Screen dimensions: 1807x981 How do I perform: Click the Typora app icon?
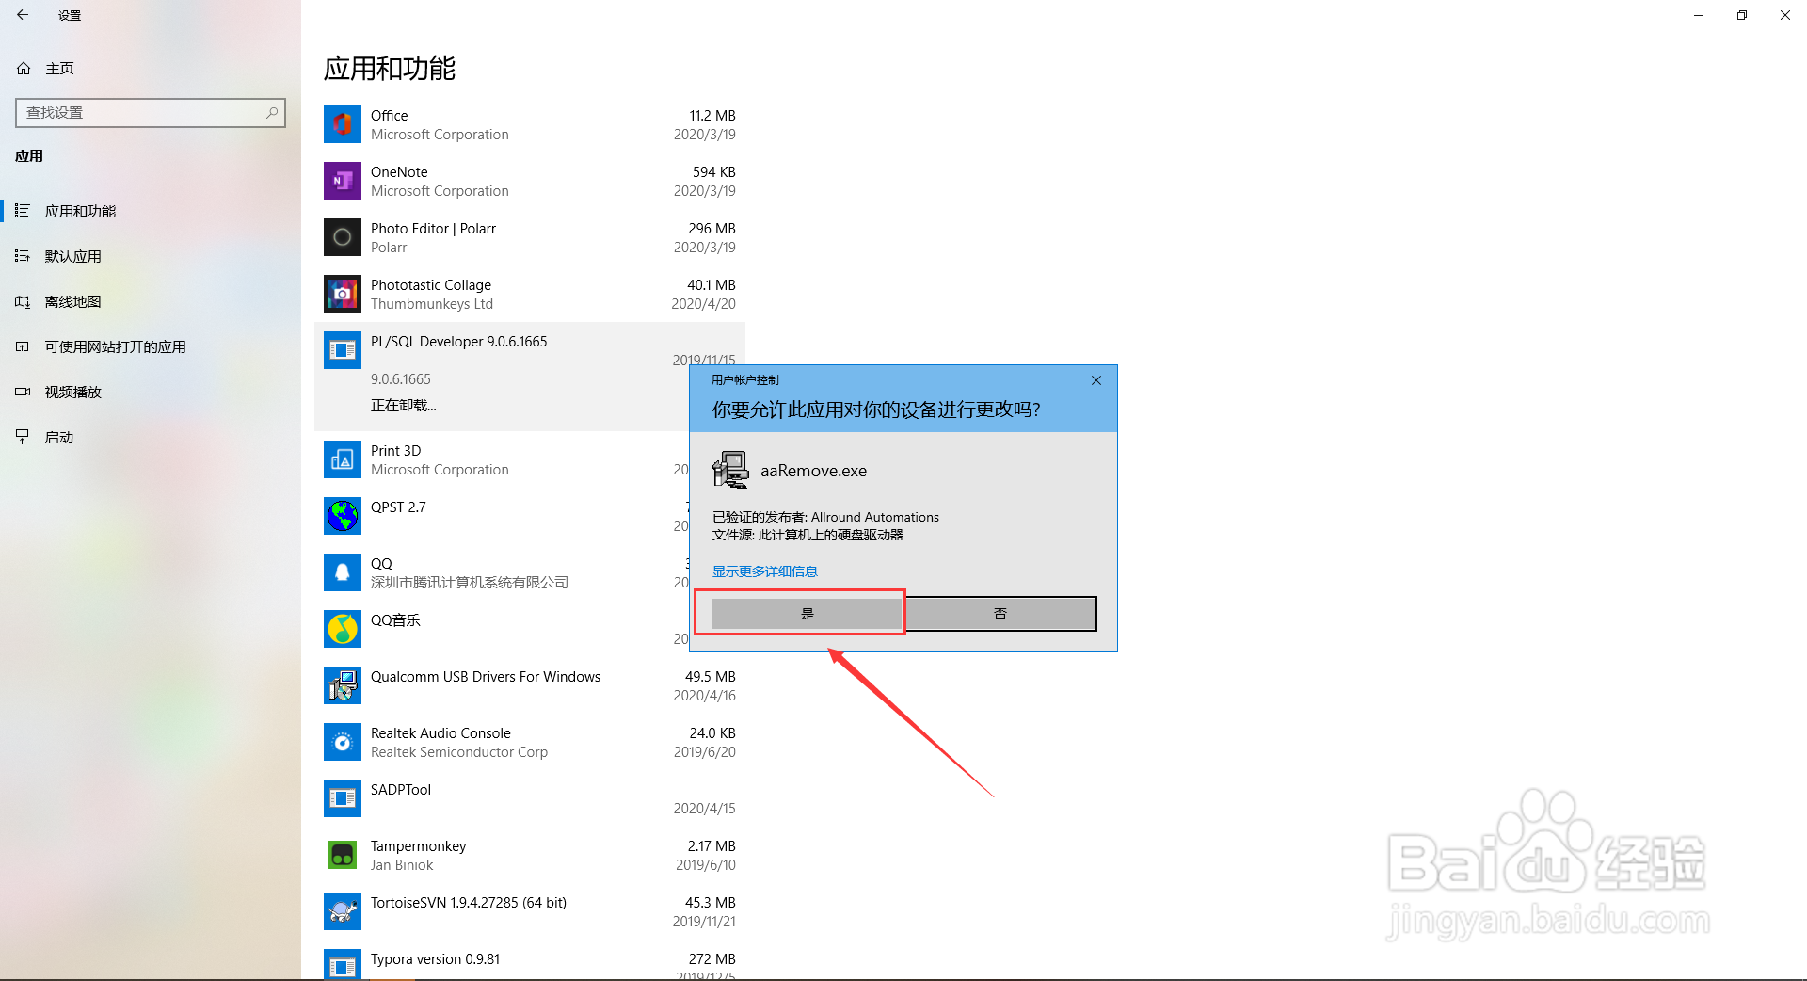click(343, 964)
